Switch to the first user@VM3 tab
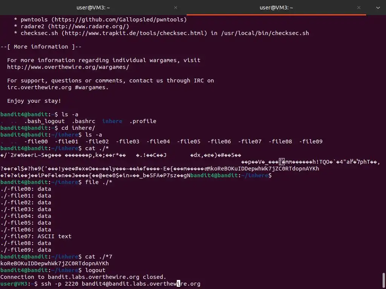This screenshot has width=386, height=289. coord(93,8)
